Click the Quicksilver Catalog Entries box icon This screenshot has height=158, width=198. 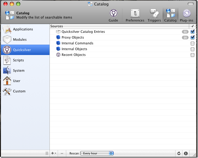point(58,32)
